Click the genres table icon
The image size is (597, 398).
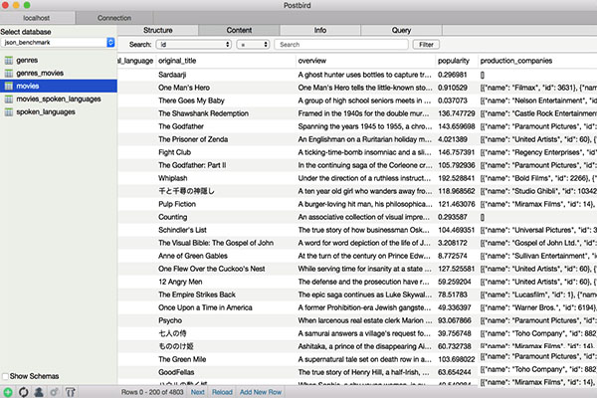tap(8, 60)
